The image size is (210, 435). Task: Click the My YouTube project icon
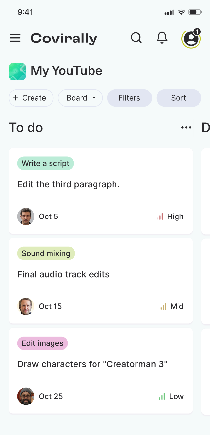coord(17,72)
